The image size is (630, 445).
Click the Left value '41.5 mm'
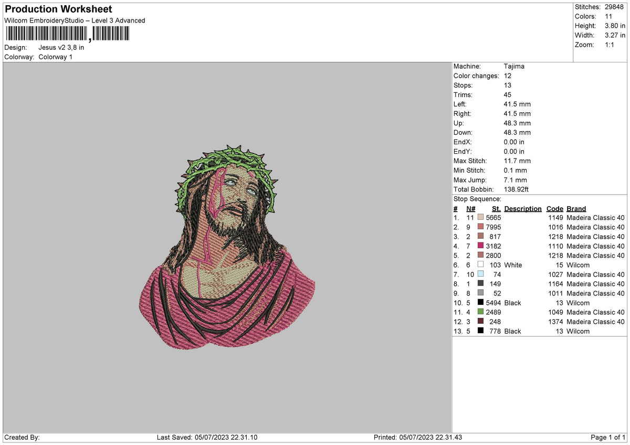coord(517,104)
